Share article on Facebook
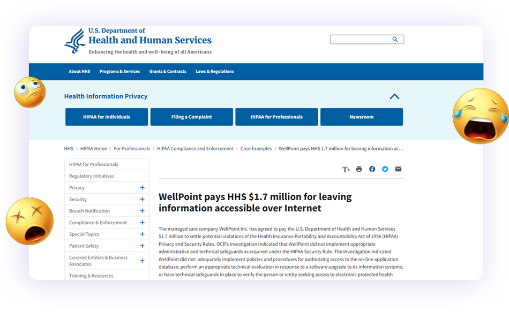 372,169
